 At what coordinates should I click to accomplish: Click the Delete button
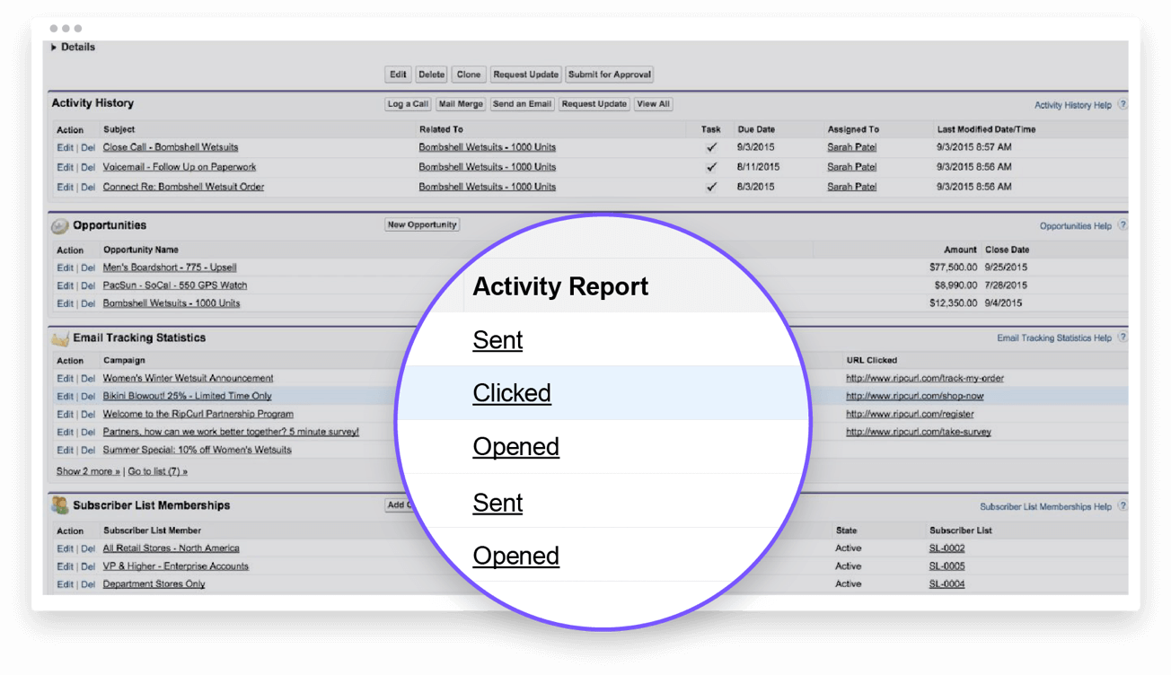(x=431, y=75)
